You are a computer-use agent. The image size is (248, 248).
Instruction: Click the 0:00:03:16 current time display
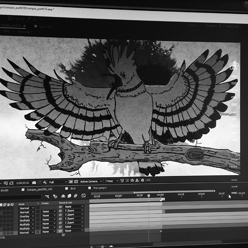23,183
